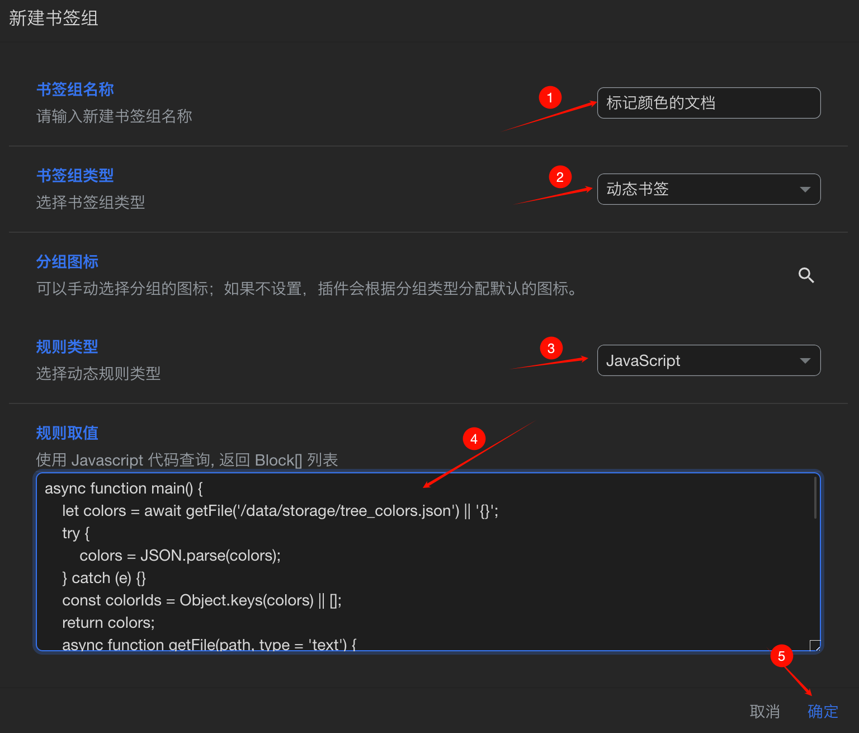Click the 规则类型 label
Image resolution: width=859 pixels, height=733 pixels.
pos(67,347)
